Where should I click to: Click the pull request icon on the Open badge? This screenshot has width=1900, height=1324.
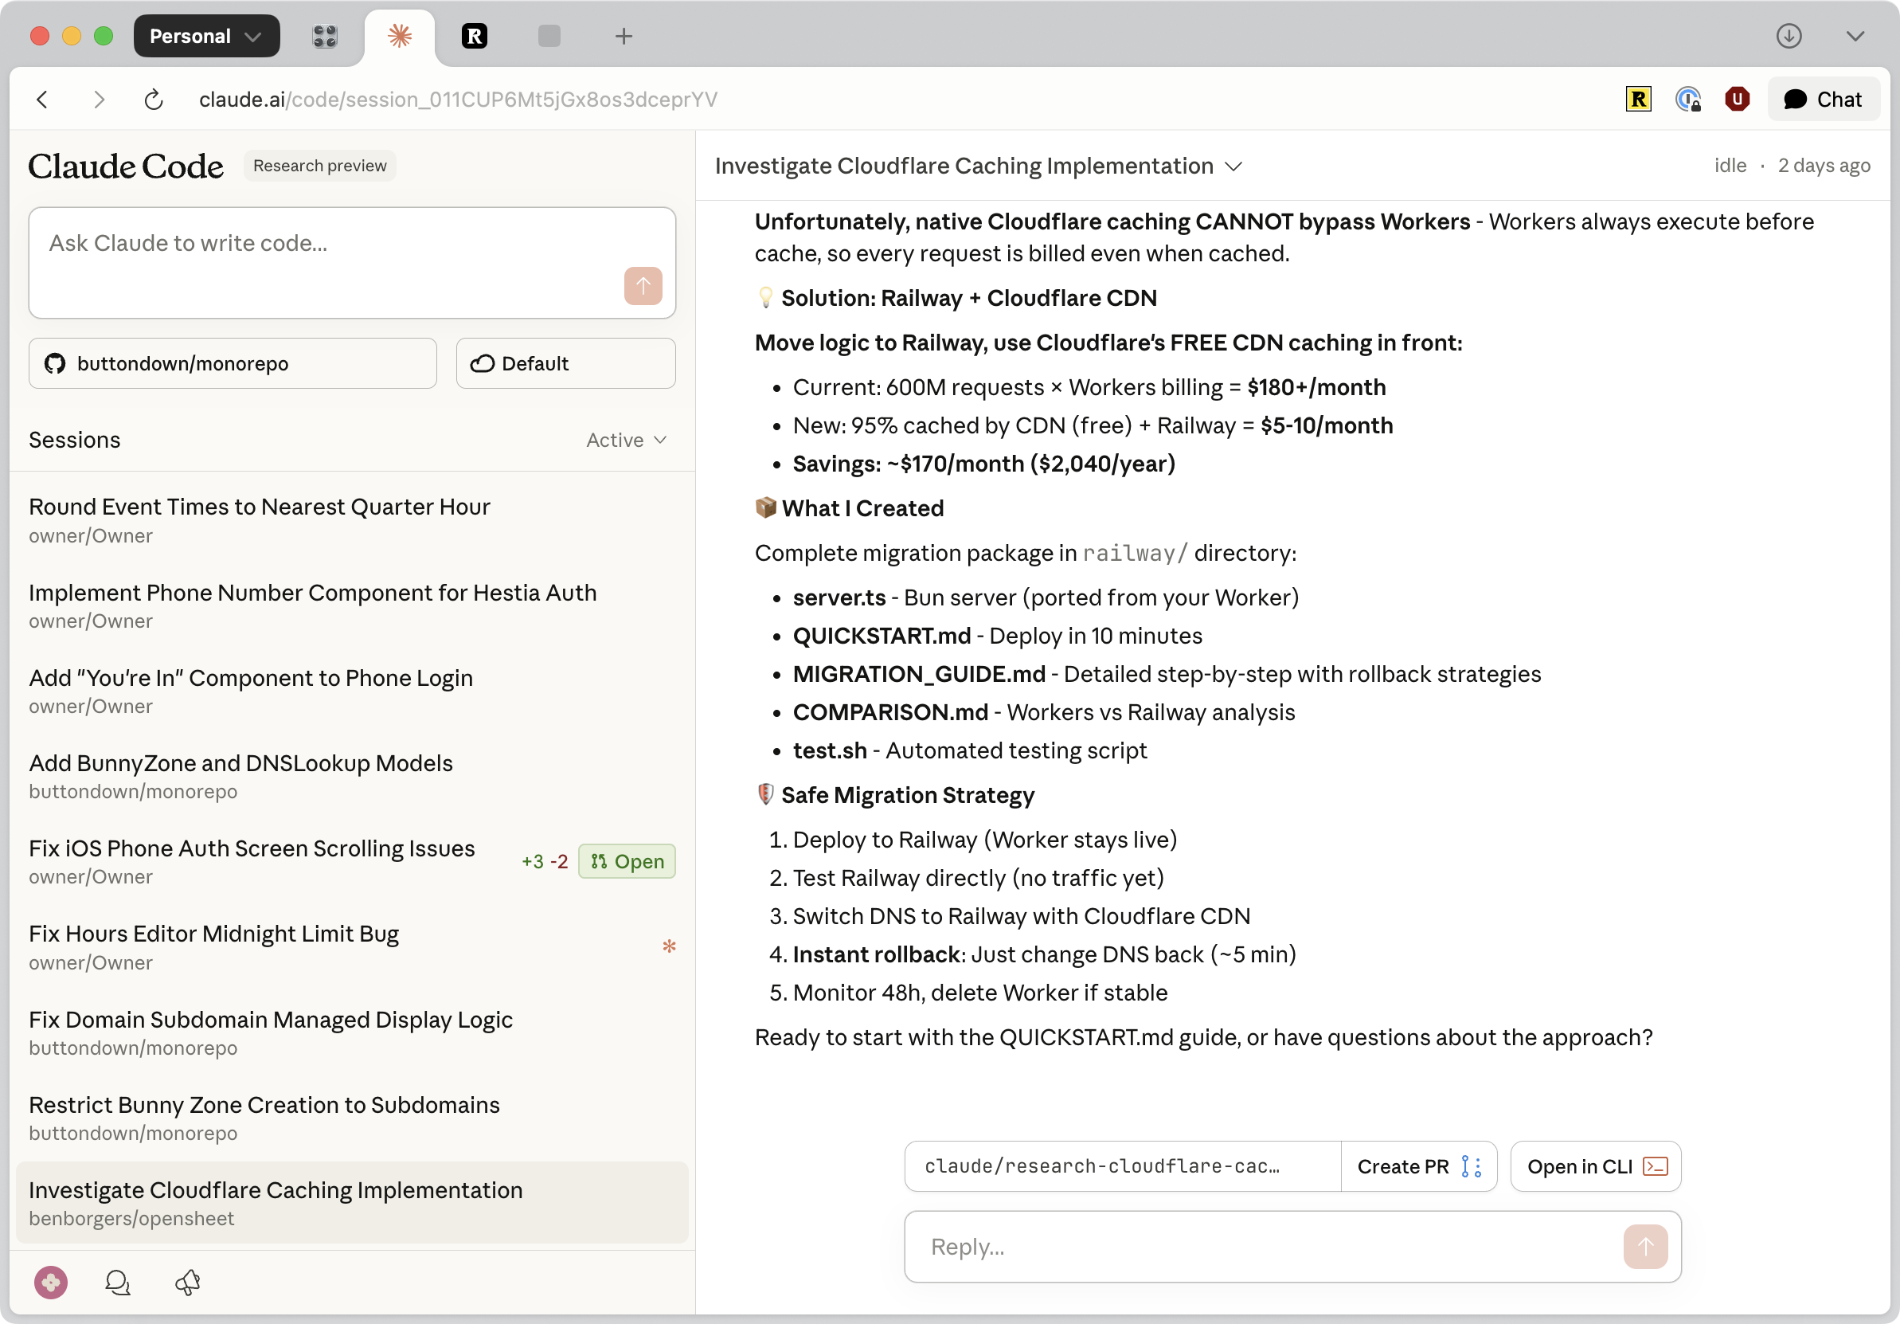(x=599, y=861)
